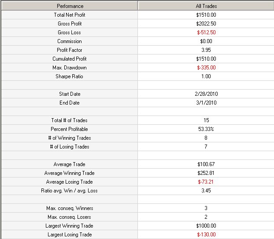274x239 pixels.
Task: Click the Performance column header
Action: (x=70, y=6)
